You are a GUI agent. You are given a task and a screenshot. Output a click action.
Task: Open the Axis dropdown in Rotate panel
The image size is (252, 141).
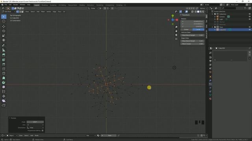(35, 125)
